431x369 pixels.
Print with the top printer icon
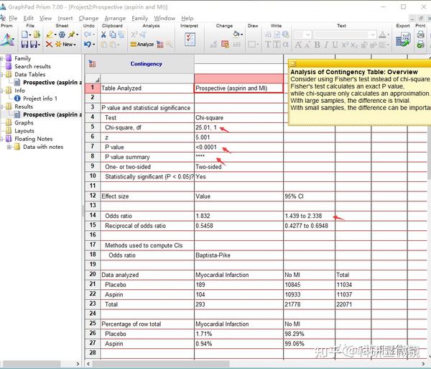420,35
